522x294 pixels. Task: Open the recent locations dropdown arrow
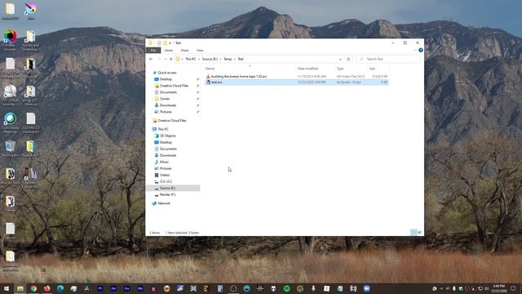(x=165, y=60)
